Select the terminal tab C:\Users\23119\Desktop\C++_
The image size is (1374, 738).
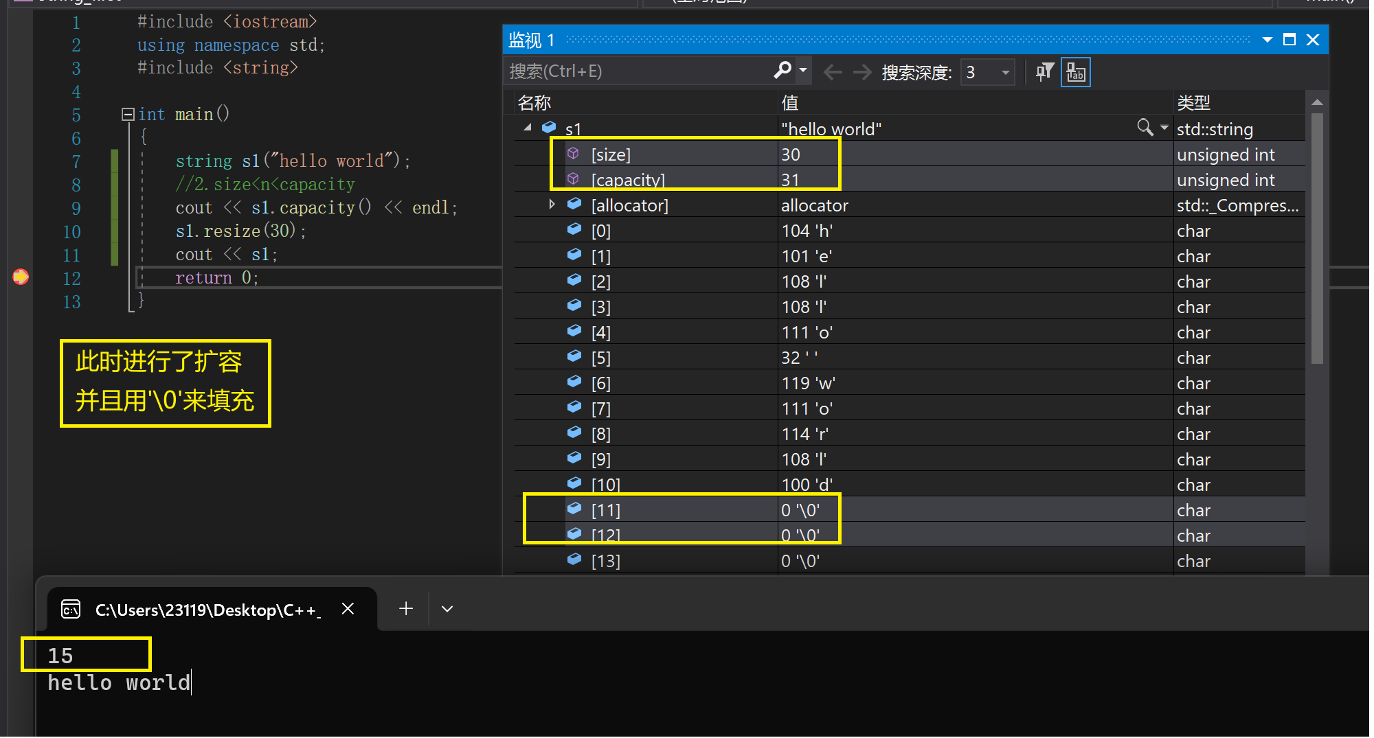pyautogui.click(x=213, y=610)
